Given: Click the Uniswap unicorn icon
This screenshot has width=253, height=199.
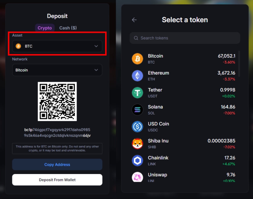Looking at the screenshot, I should coord(137,177).
